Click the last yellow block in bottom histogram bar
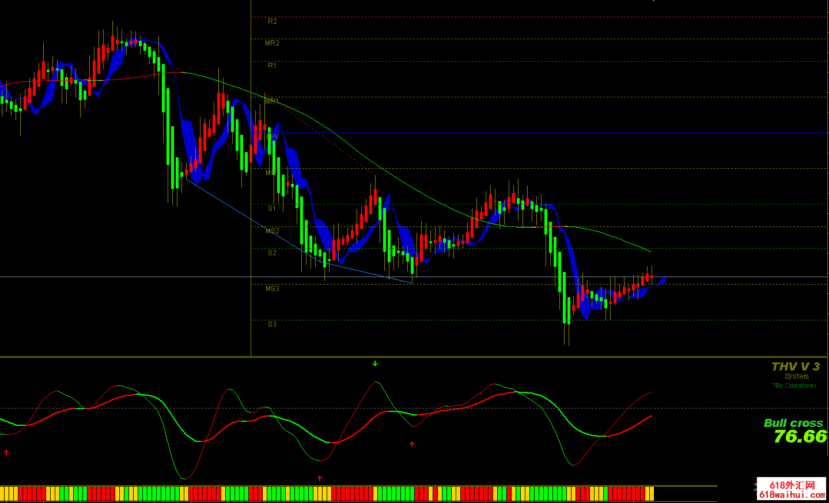 tap(649, 494)
